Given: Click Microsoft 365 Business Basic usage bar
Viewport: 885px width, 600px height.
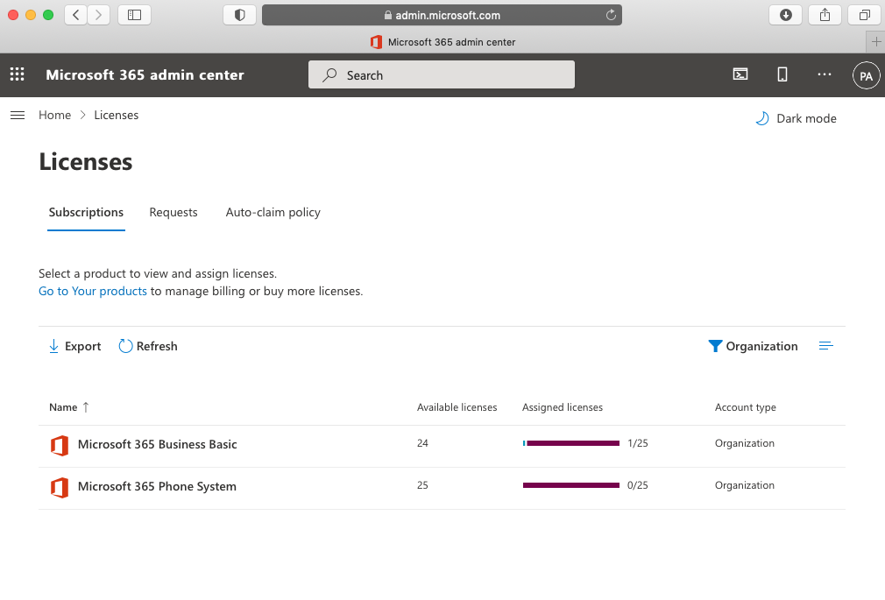Looking at the screenshot, I should pos(571,443).
